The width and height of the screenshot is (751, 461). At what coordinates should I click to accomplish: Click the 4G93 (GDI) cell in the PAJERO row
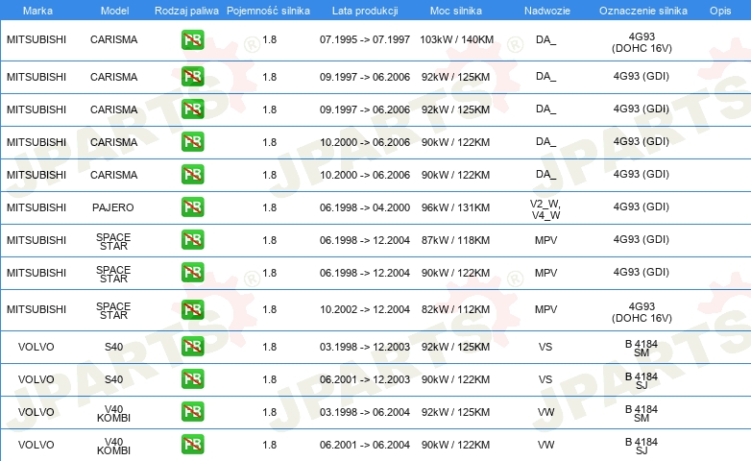(x=642, y=207)
